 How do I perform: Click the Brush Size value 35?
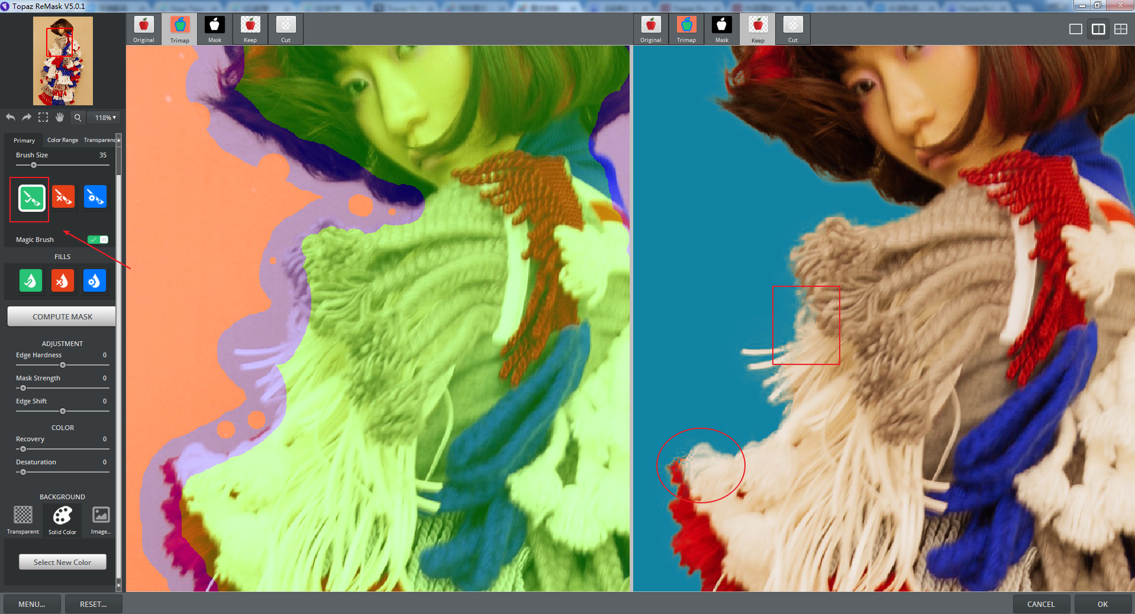pos(103,155)
